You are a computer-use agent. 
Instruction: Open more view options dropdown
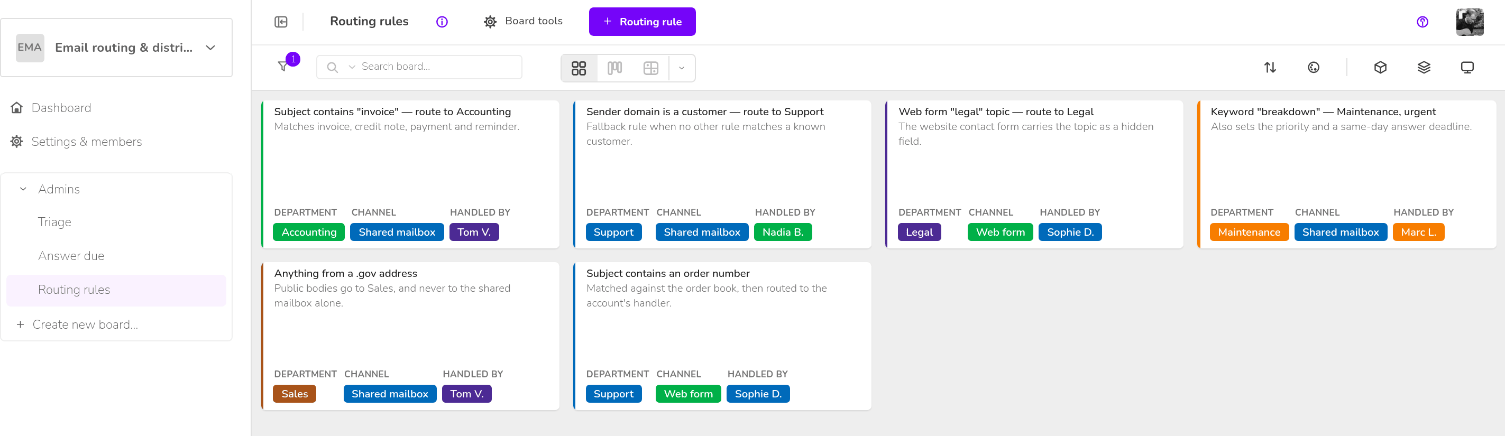pos(681,68)
